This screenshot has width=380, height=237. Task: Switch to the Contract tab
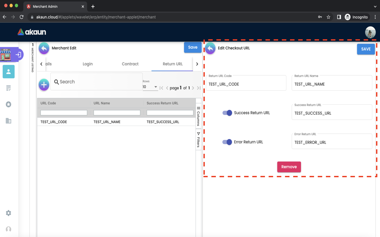(x=130, y=64)
